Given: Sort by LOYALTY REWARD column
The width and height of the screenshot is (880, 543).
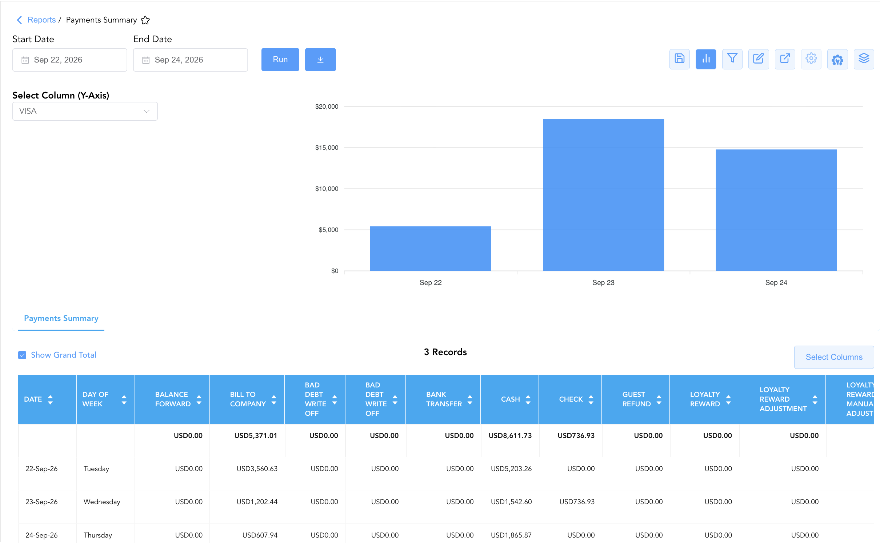Looking at the screenshot, I should coord(728,399).
